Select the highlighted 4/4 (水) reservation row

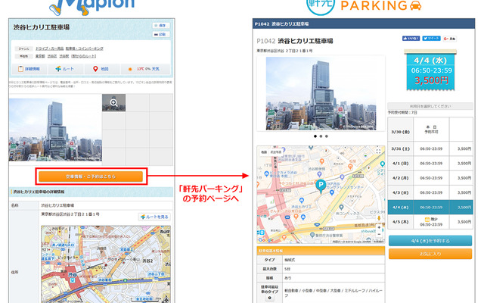pyautogui.click(x=430, y=207)
